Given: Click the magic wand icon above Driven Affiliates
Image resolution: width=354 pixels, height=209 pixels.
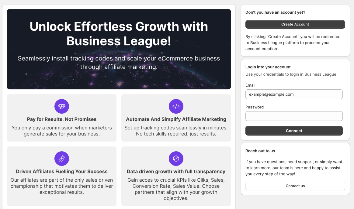Looking at the screenshot, I should [x=61, y=159].
